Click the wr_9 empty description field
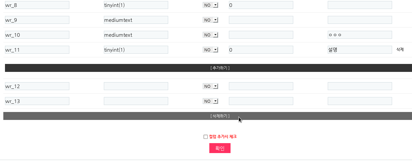The image size is (412, 163). pyautogui.click(x=360, y=20)
